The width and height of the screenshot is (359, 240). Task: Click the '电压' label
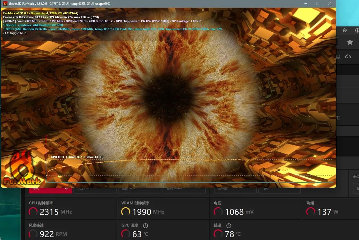pyautogui.click(x=218, y=203)
